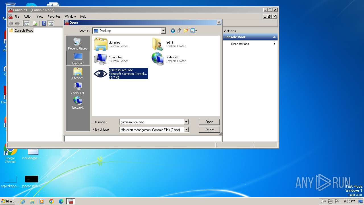
Task: Toggle Show/Hide Action Pane toolbar icon
Action: 51,23
